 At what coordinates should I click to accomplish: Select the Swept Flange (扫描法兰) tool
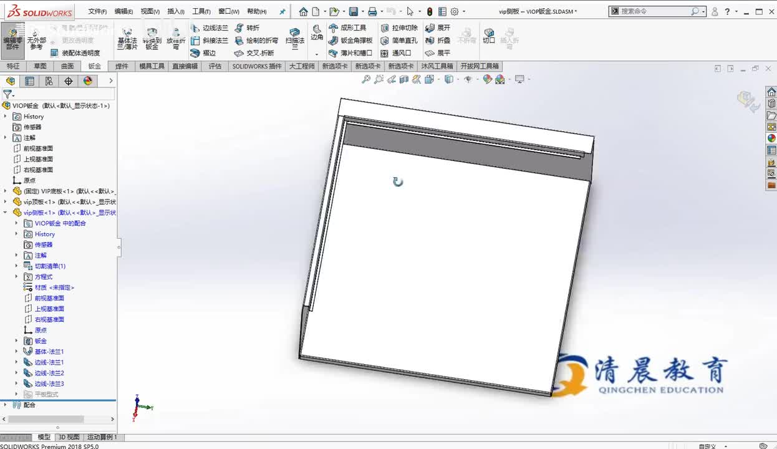[x=295, y=39]
